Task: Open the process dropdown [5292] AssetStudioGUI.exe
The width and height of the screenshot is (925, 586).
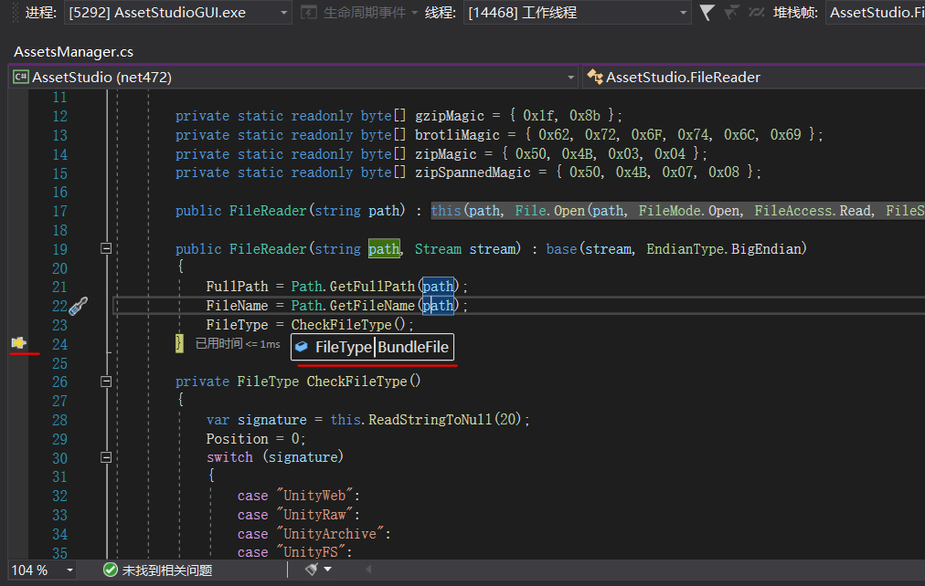Action: pos(177,13)
